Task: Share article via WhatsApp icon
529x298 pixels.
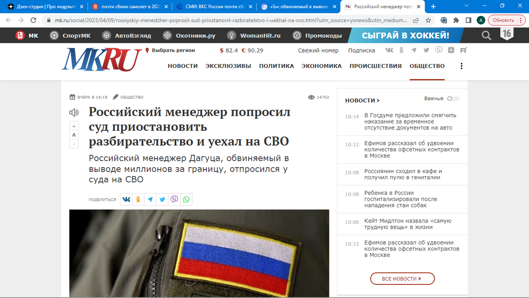Action: (186, 200)
